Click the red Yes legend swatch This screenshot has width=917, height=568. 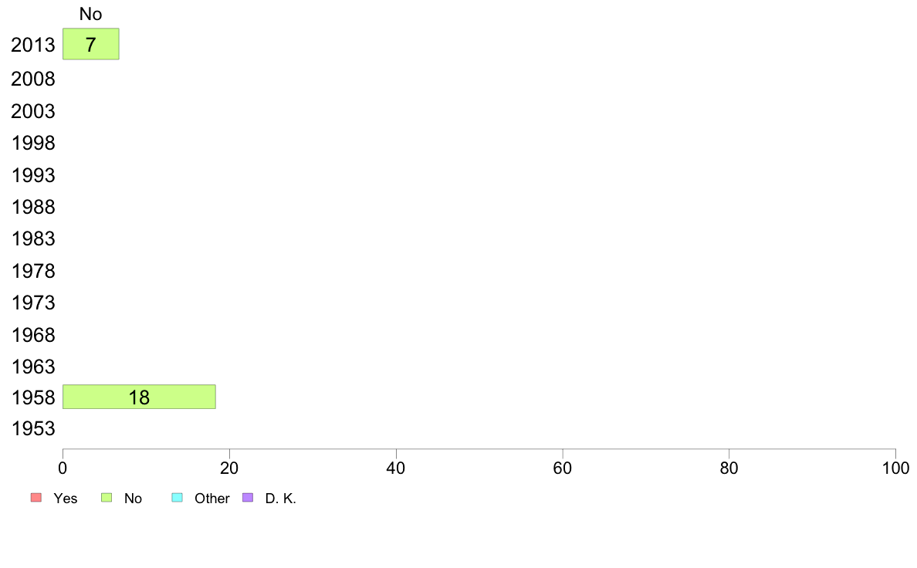click(x=36, y=498)
